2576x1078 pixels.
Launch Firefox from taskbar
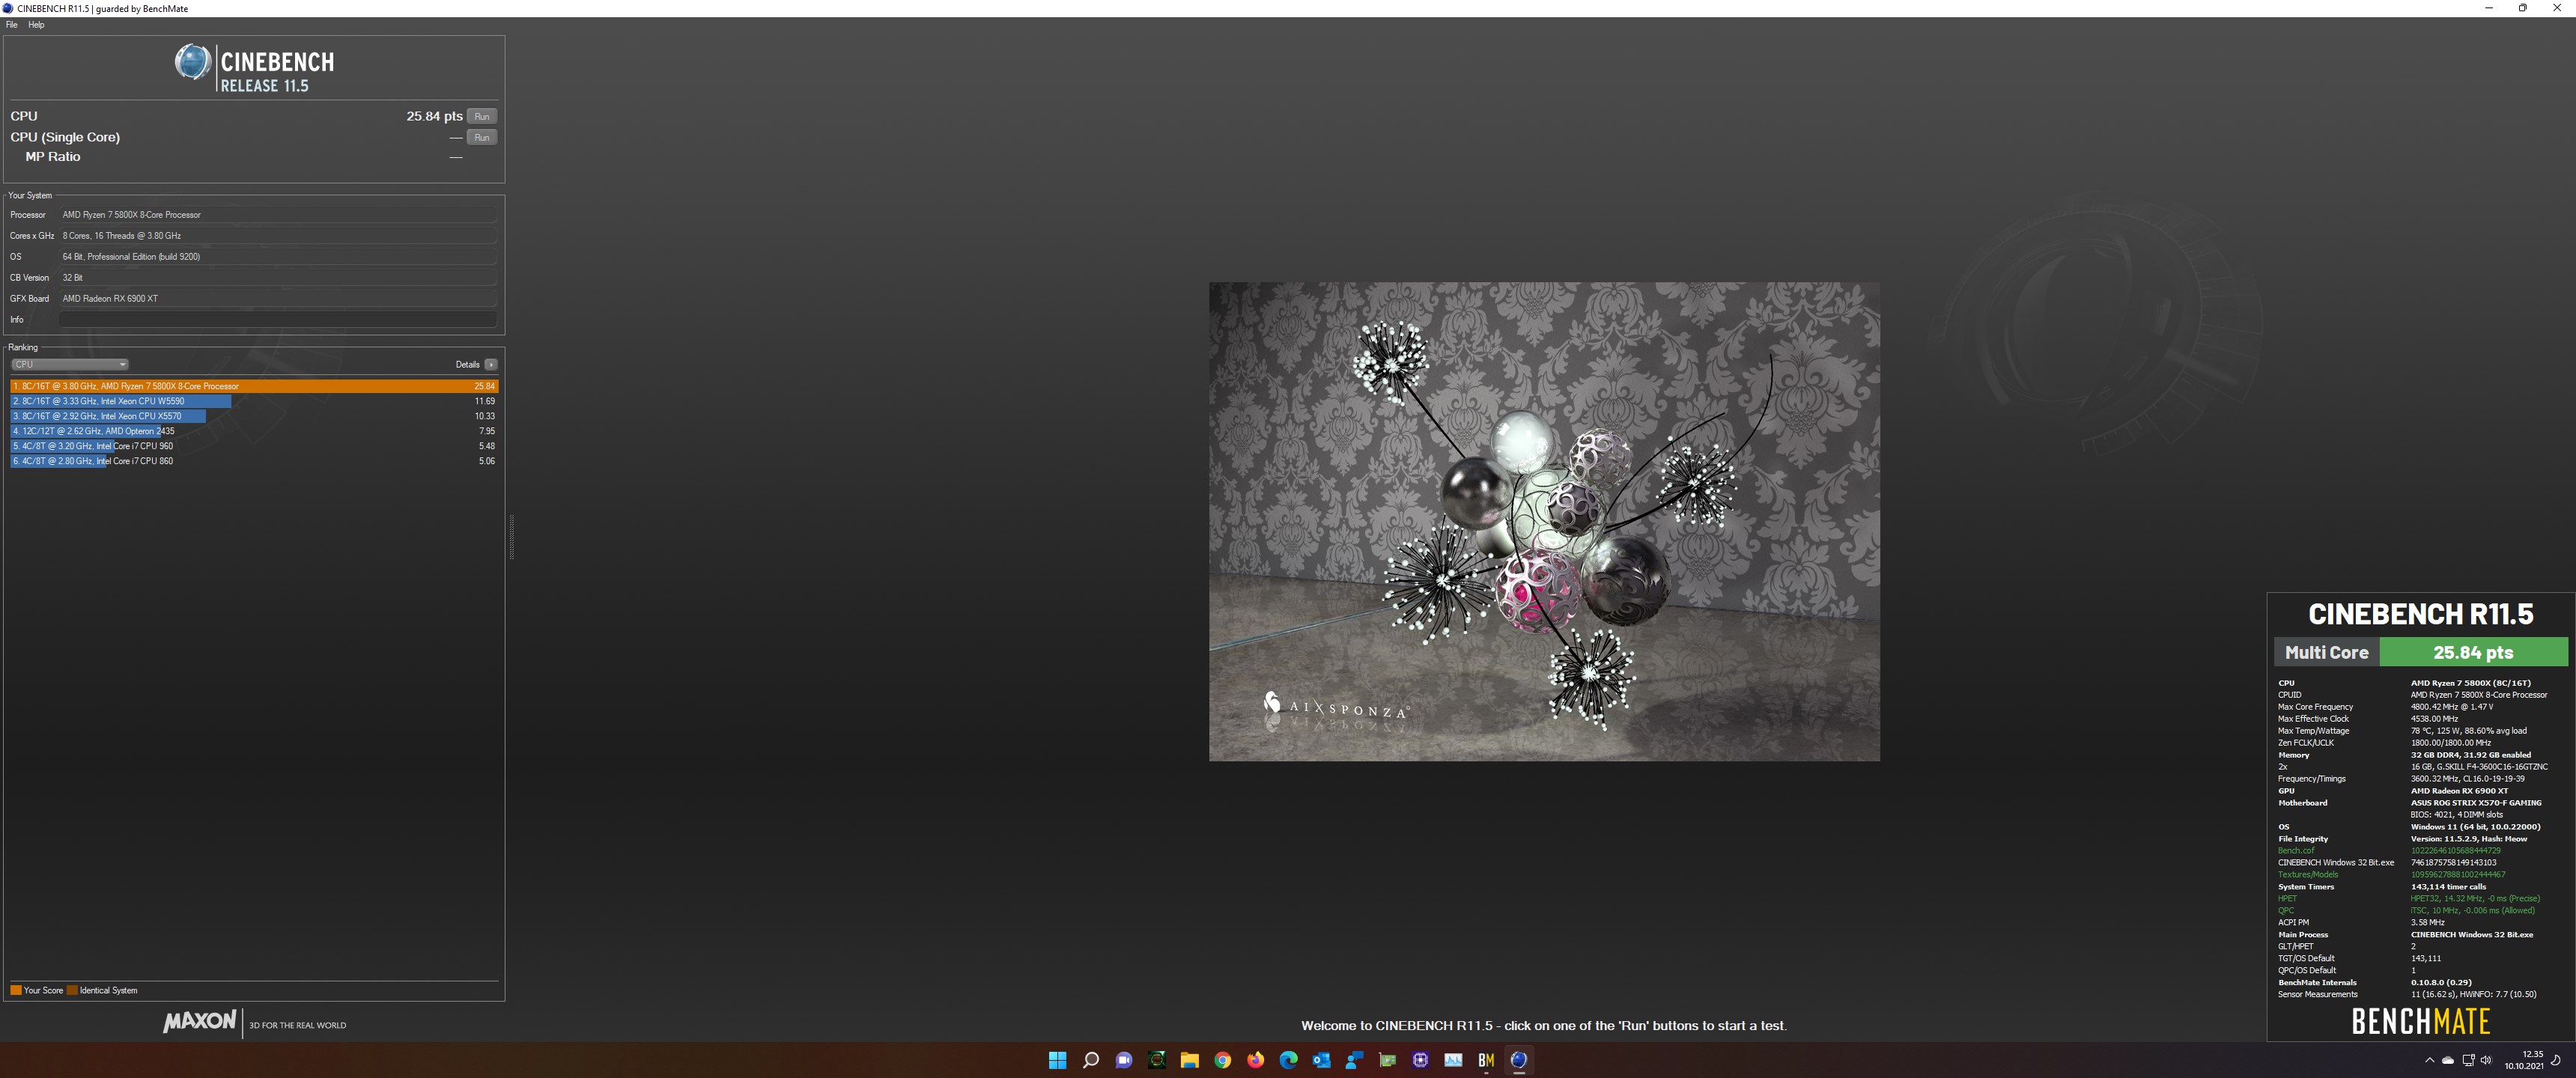(x=1255, y=1060)
